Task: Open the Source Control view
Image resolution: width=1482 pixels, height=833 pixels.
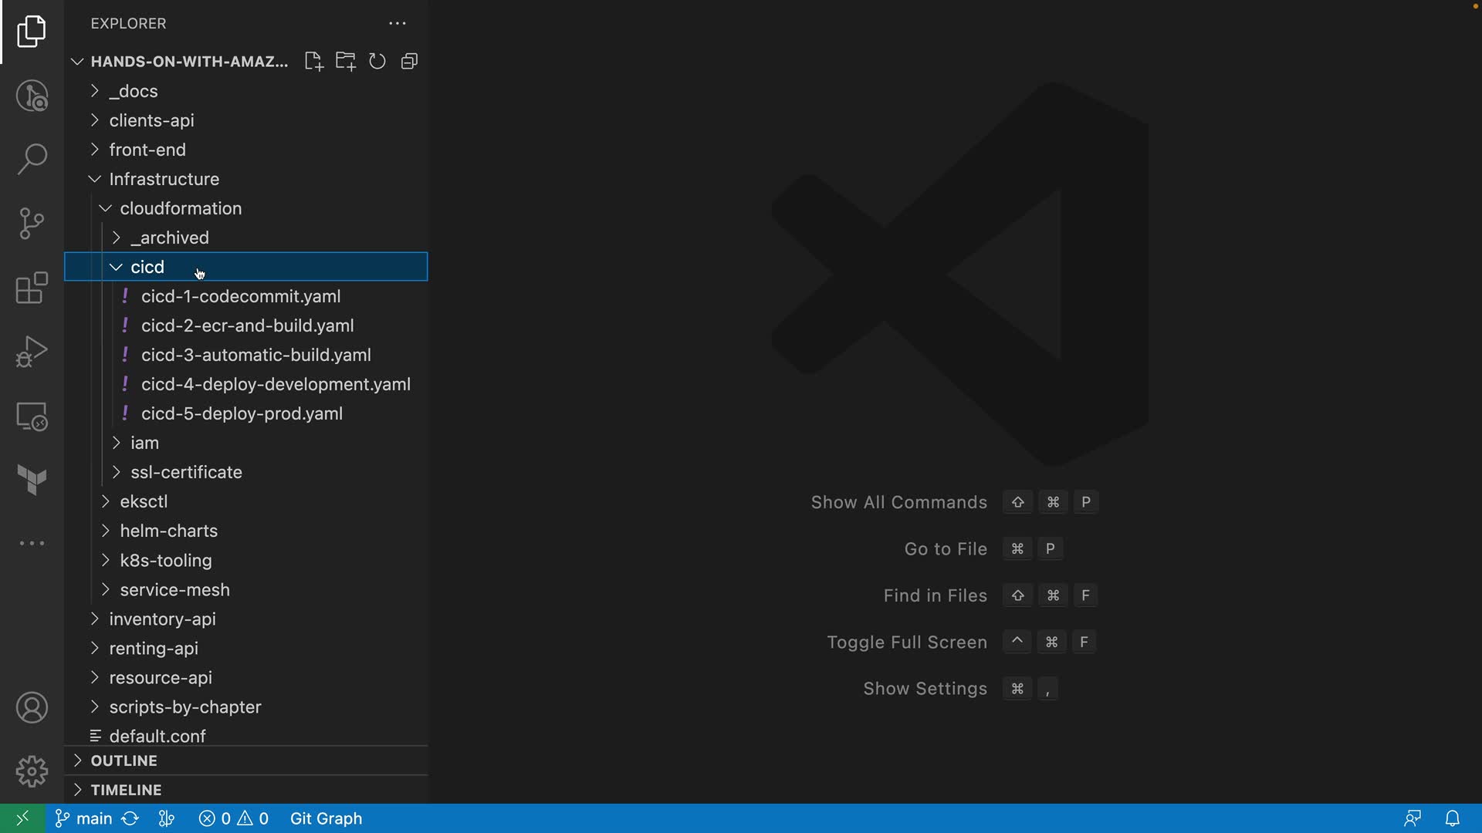Action: pos(32,224)
